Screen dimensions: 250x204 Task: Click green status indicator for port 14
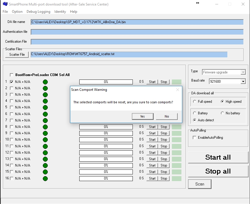[45, 166]
